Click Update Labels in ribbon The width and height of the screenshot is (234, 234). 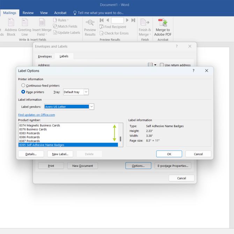coord(67,32)
